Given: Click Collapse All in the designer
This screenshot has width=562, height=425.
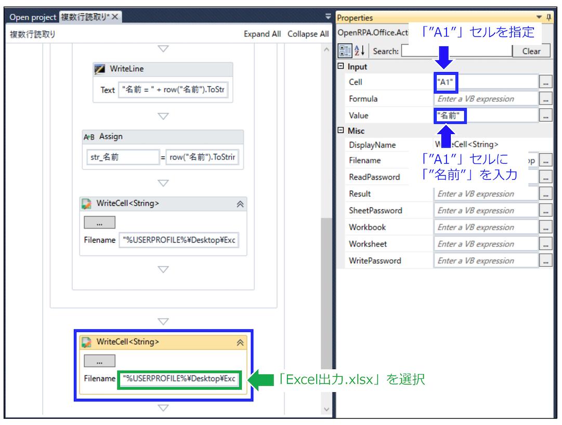Looking at the screenshot, I should (x=308, y=34).
